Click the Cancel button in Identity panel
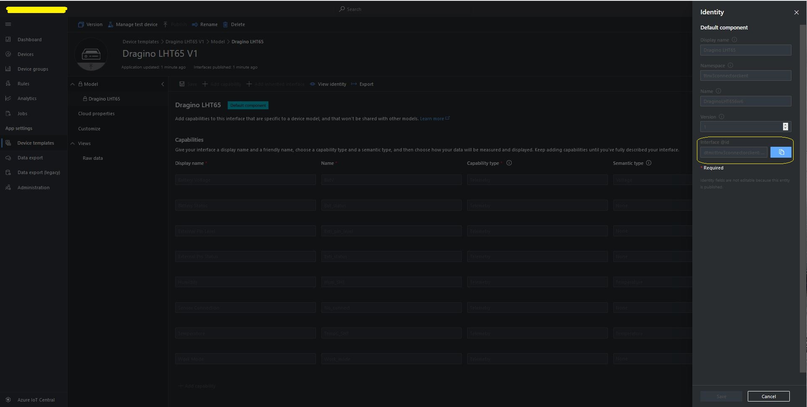This screenshot has width=807, height=407. 768,396
